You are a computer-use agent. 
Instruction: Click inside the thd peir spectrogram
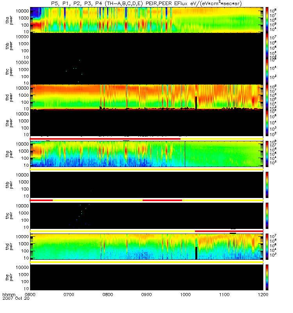146,247
